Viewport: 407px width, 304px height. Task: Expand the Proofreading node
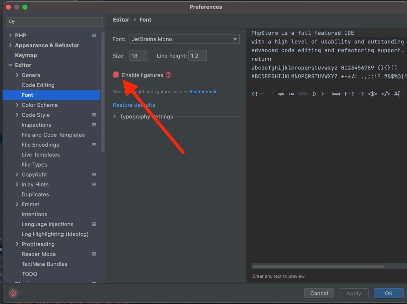pos(17,244)
